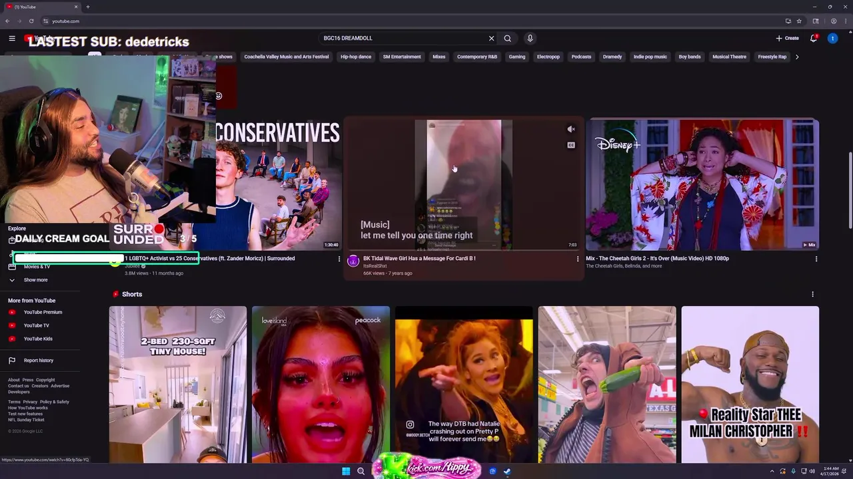Select the Contemporary R&B chip
The image size is (853, 479).
pos(477,57)
